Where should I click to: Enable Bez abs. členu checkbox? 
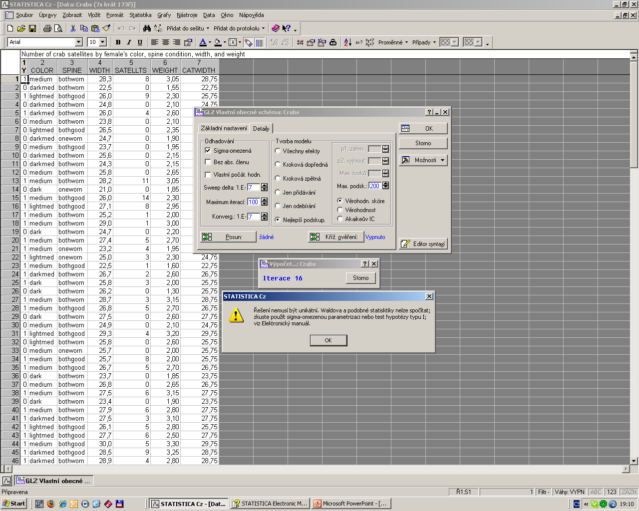pyautogui.click(x=208, y=162)
